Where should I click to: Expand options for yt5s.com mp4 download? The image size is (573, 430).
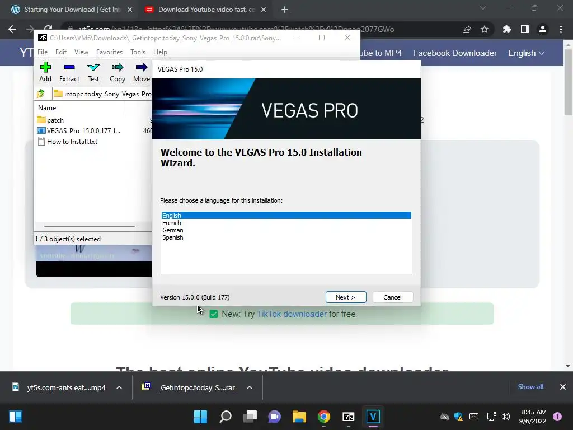click(119, 387)
